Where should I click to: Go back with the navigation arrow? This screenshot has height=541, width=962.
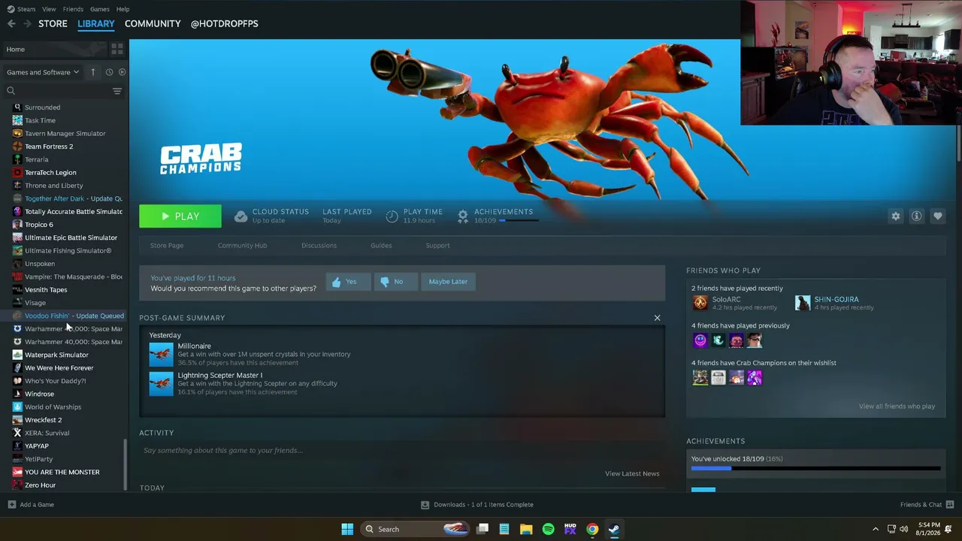pos(11,23)
